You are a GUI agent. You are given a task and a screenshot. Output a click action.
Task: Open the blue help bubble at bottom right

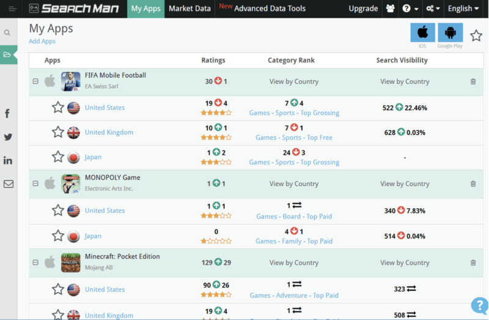[x=479, y=306]
